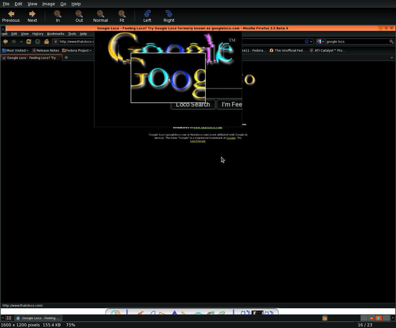The width and height of the screenshot is (396, 328).
Task: Open the URL bar dropdown arrow
Action: tap(311, 41)
